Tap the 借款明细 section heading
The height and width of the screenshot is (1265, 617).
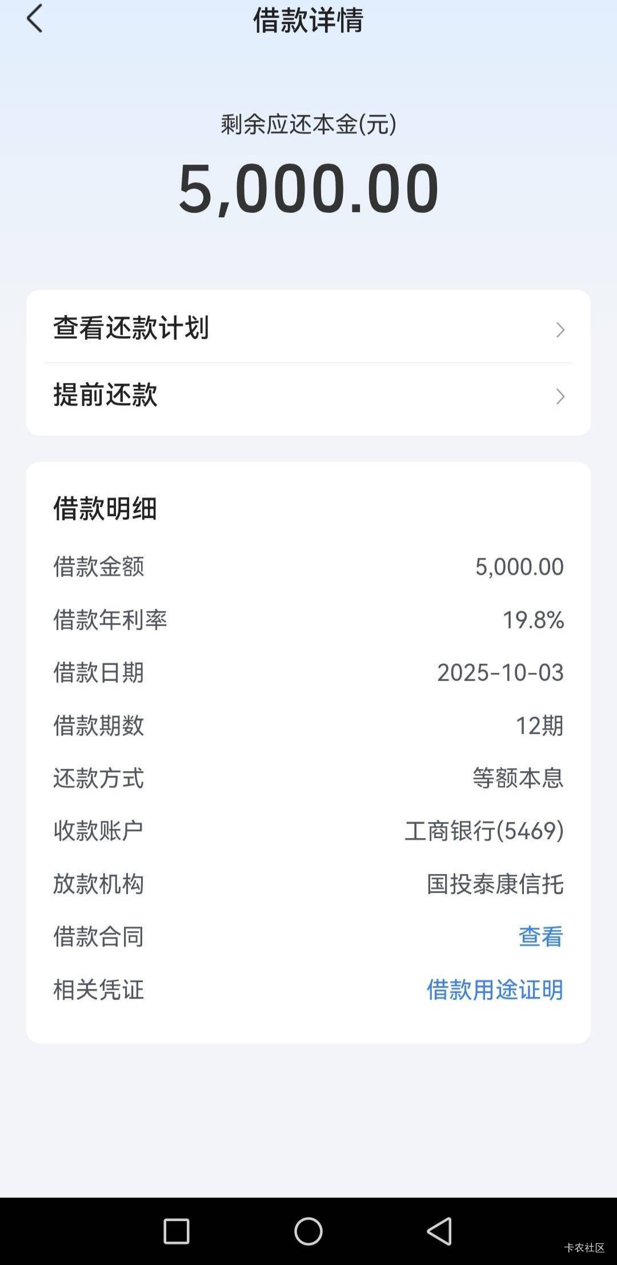click(105, 508)
